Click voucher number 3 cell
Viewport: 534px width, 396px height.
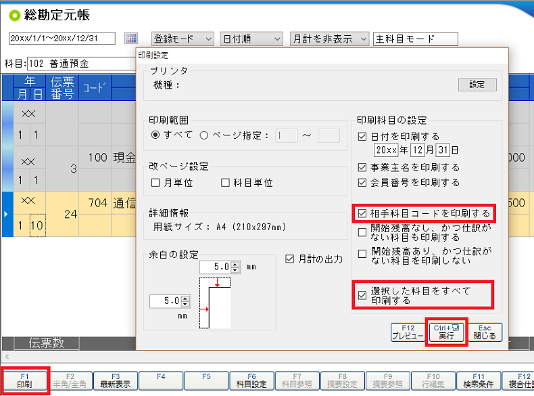63,169
